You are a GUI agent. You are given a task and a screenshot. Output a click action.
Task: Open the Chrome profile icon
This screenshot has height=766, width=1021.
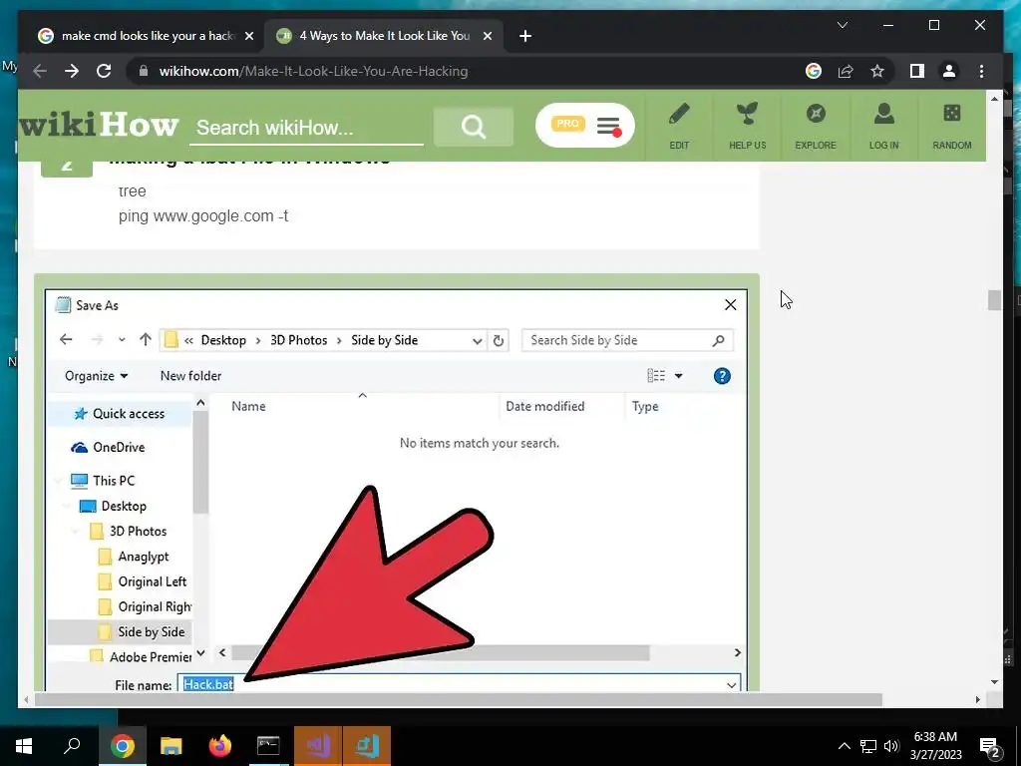tap(949, 71)
